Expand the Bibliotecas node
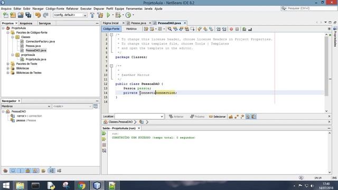 click(x=8, y=68)
